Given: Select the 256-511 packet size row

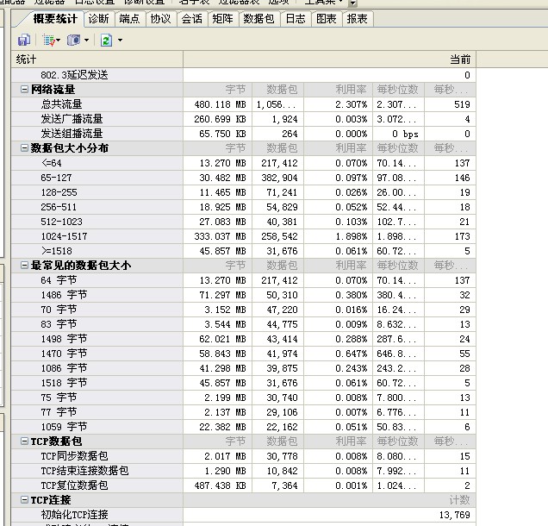Looking at the screenshot, I should click(x=243, y=207).
